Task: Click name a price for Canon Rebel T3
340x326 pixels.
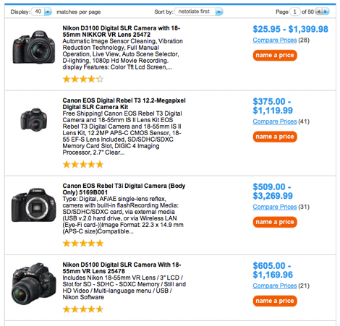Action: tap(275, 137)
